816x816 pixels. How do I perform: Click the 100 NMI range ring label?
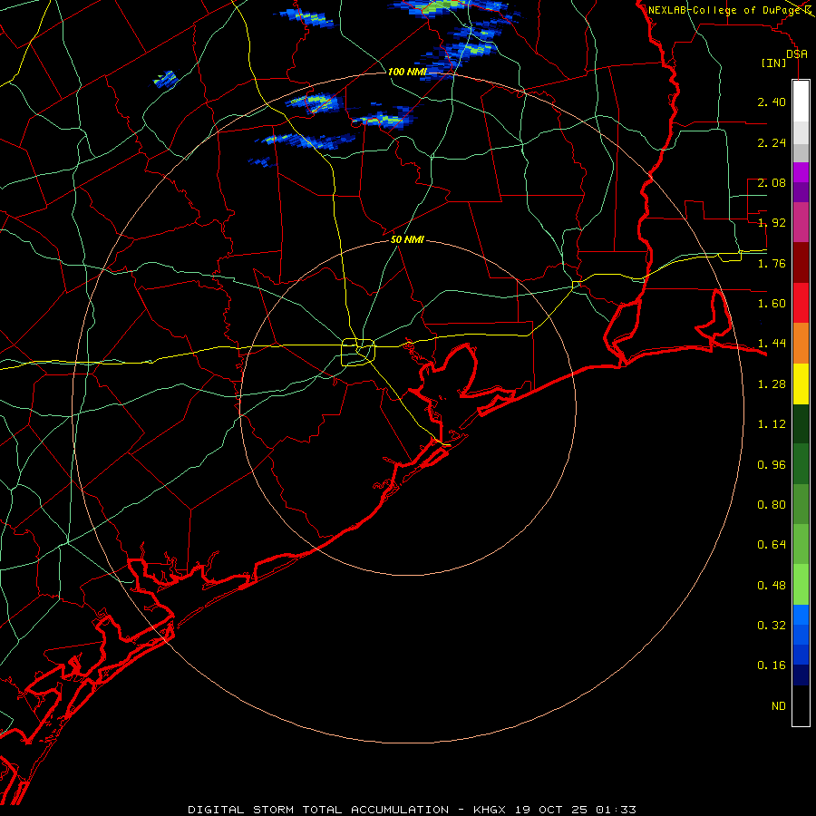pos(407,72)
